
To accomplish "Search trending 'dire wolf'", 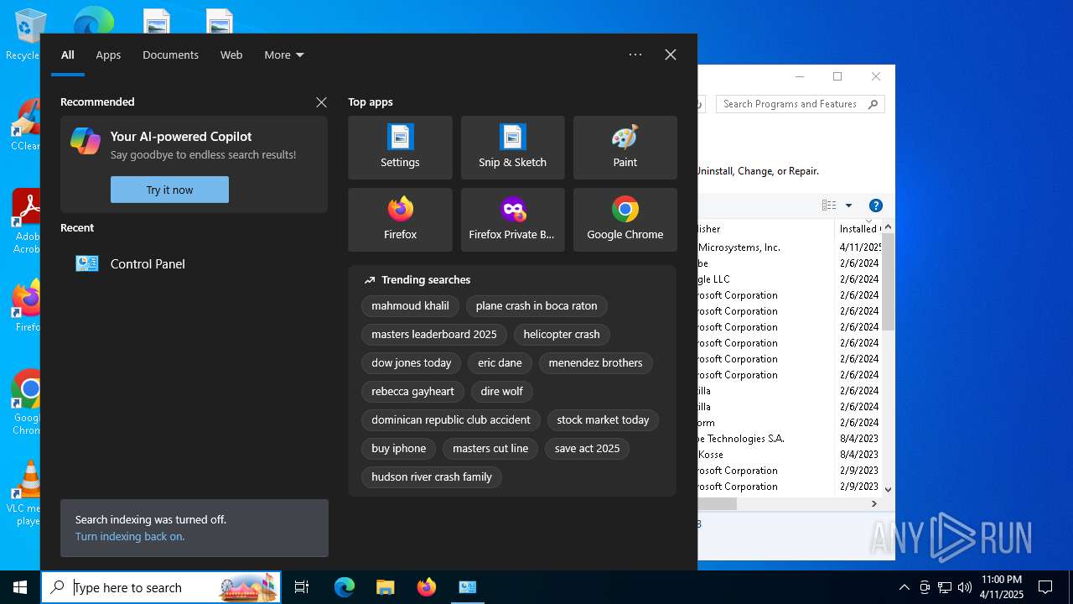I will pos(502,392).
